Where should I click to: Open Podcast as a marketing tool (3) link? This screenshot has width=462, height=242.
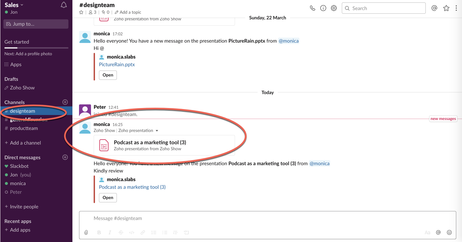click(132, 187)
